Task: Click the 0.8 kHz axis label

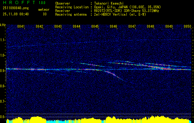Action: pyautogui.click(x=3, y=86)
